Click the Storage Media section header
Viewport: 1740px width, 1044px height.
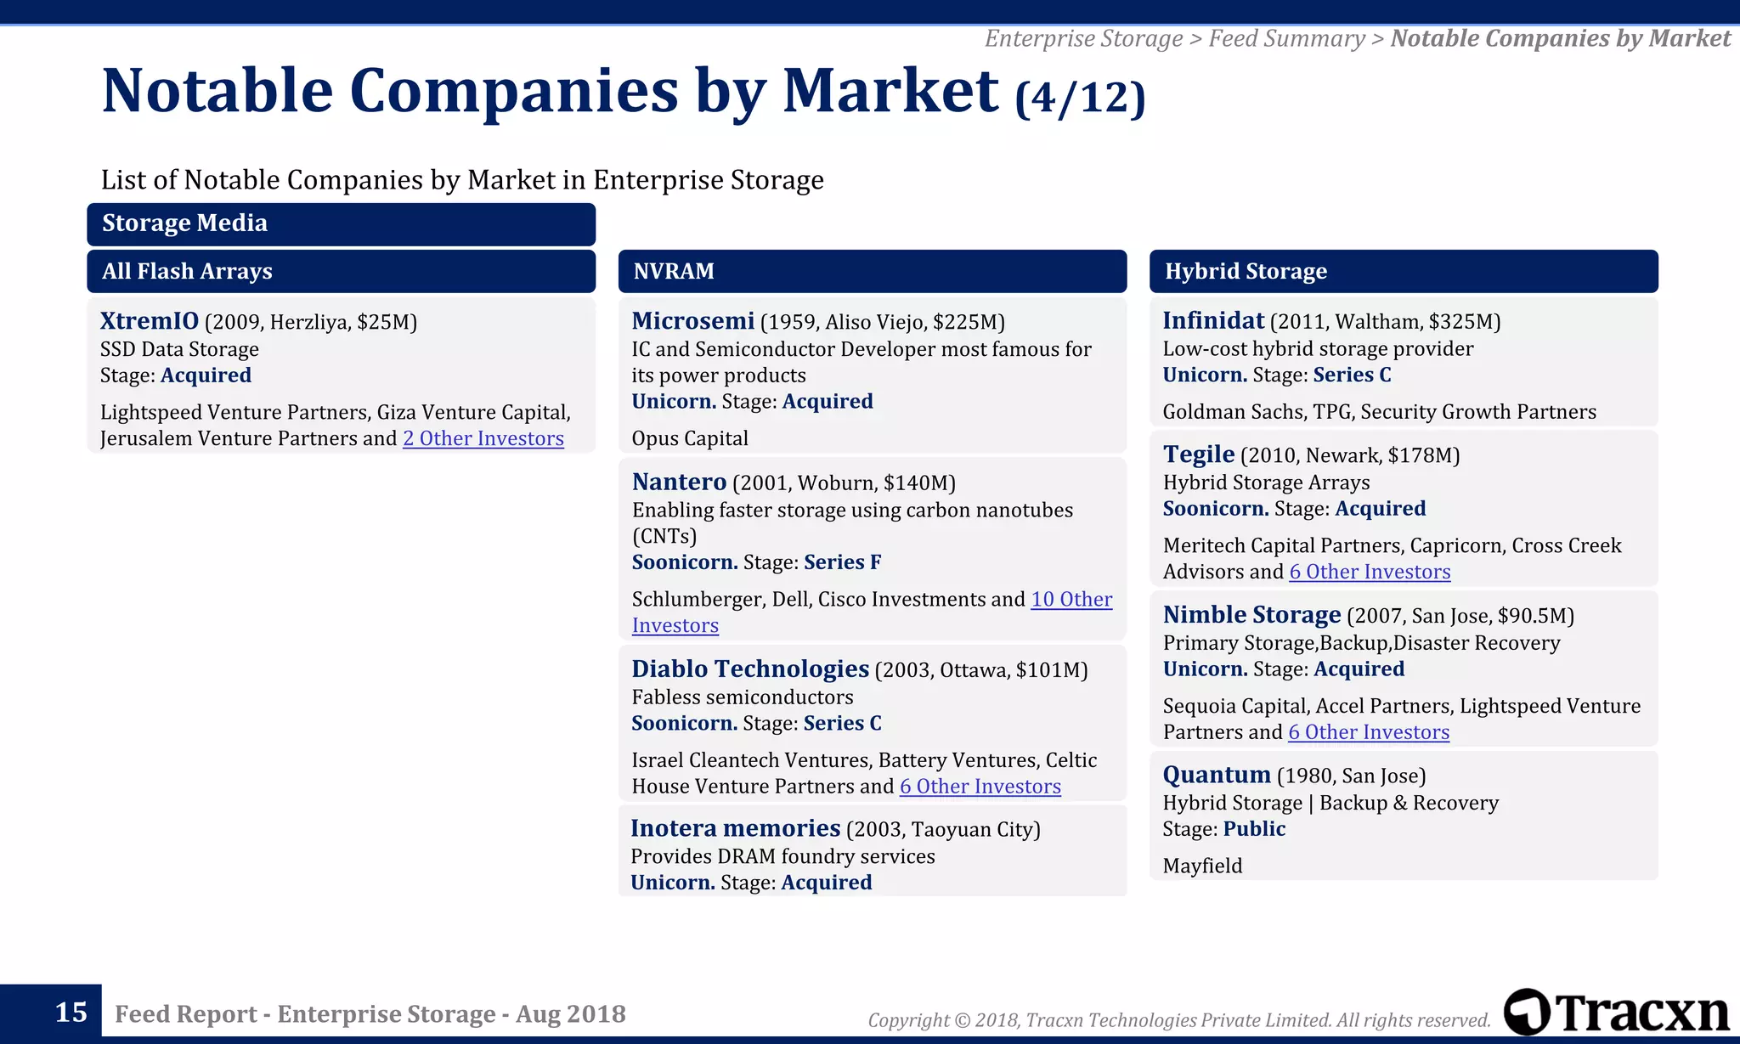[341, 224]
